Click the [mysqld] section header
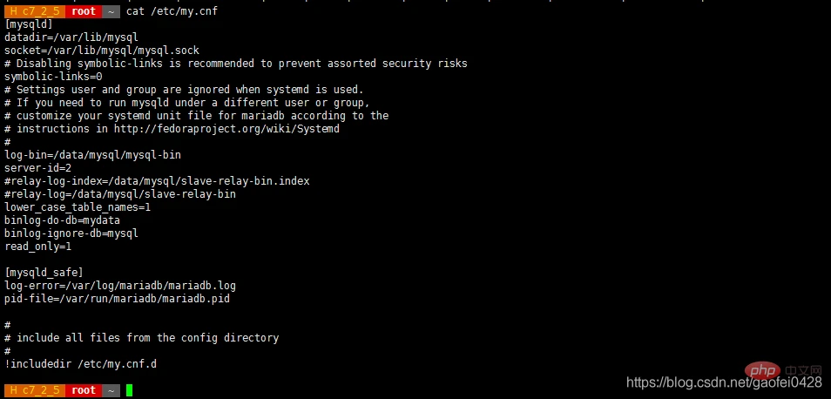This screenshot has width=831, height=399. pyautogui.click(x=29, y=24)
